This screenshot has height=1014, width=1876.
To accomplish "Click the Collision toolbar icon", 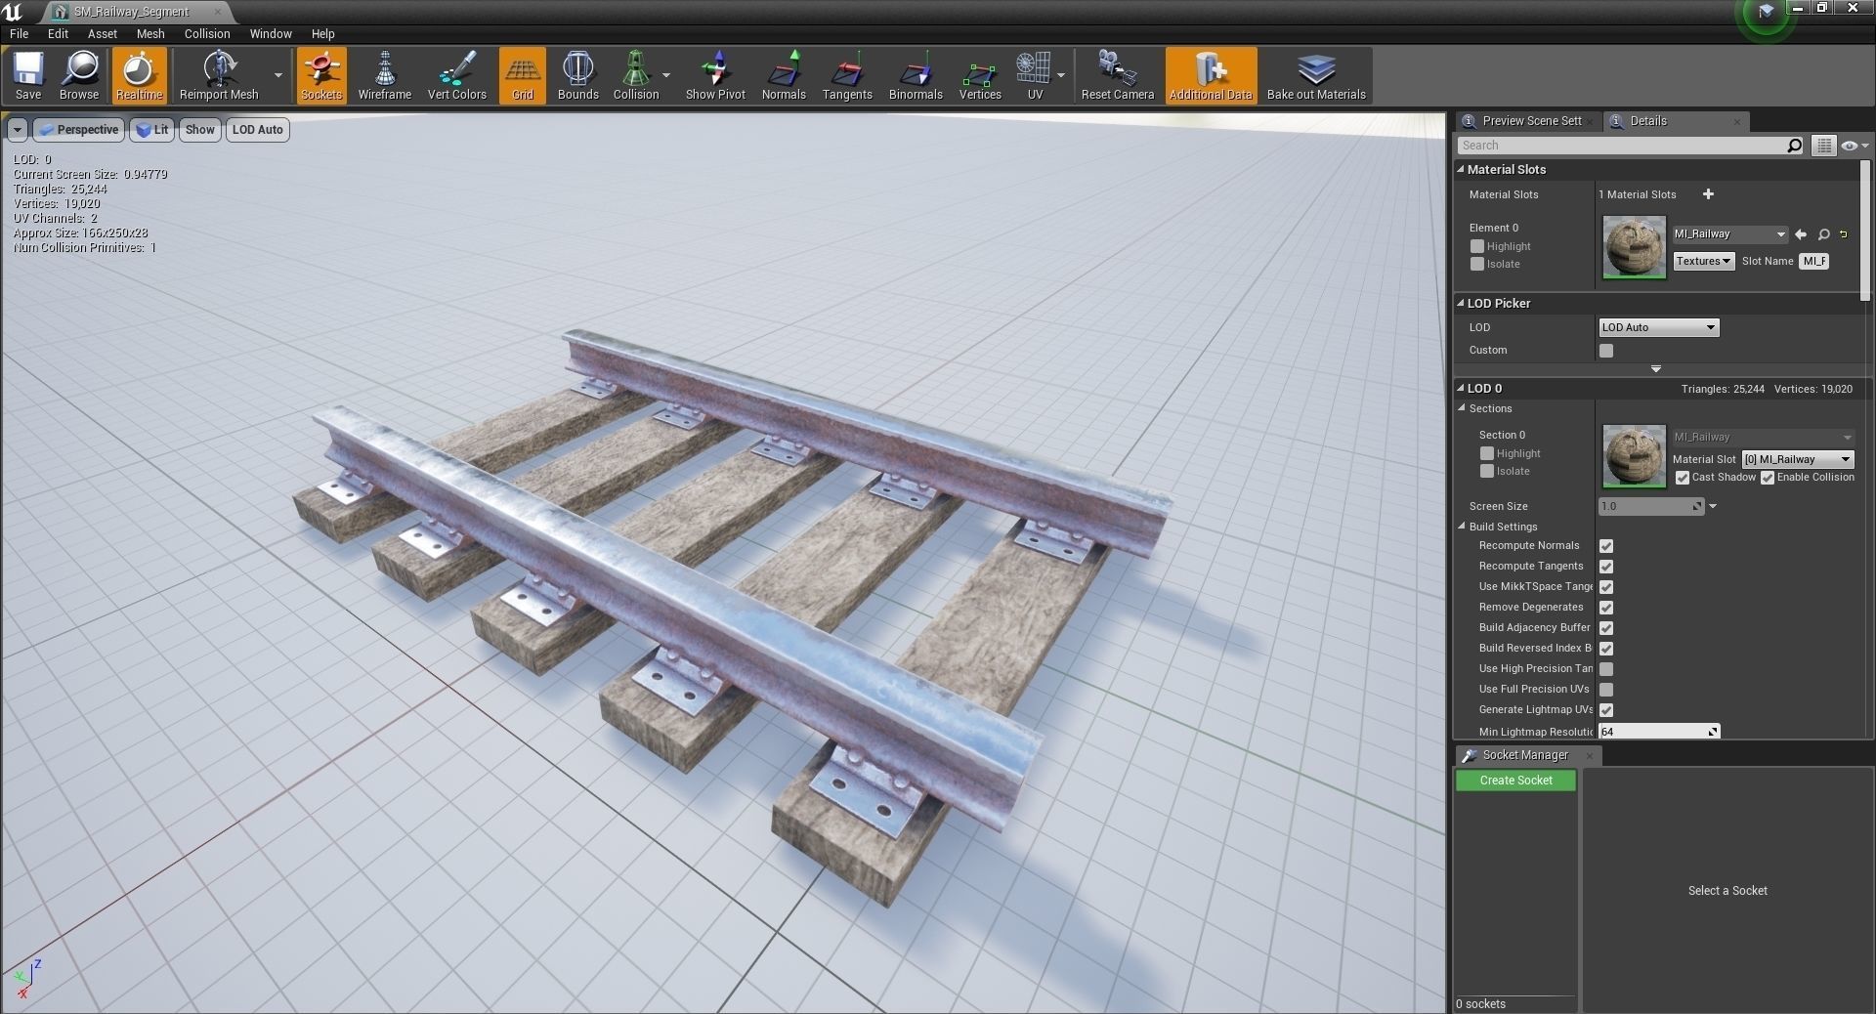I will coord(636,75).
